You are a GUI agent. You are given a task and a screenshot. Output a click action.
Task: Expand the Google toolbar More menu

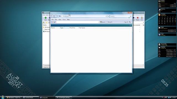click(x=110, y=22)
